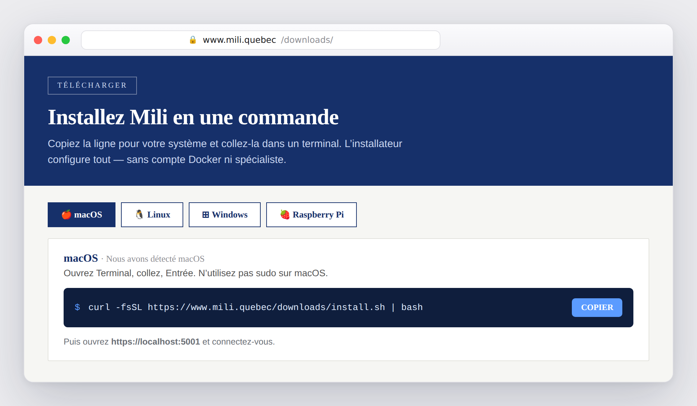697x406 pixels.
Task: Click the strawberry icon on Raspberry Pi tab
Action: [x=285, y=214]
